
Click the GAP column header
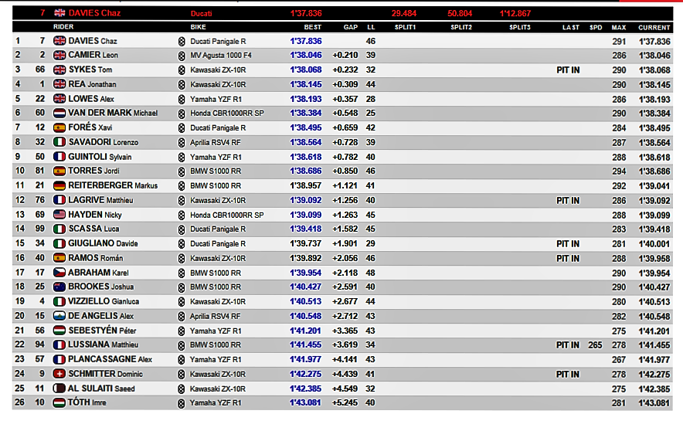350,27
